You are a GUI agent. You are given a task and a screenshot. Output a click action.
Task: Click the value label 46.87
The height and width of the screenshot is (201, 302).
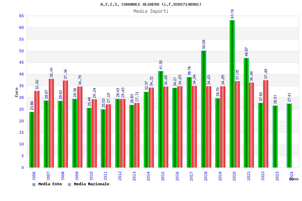pyautogui.click(x=247, y=52)
